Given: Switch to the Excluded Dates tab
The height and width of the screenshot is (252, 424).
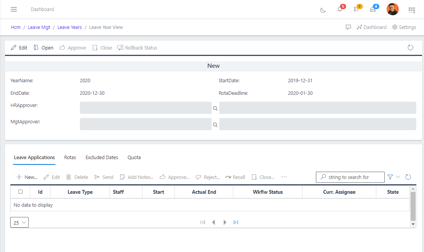Looking at the screenshot, I should (x=102, y=157).
